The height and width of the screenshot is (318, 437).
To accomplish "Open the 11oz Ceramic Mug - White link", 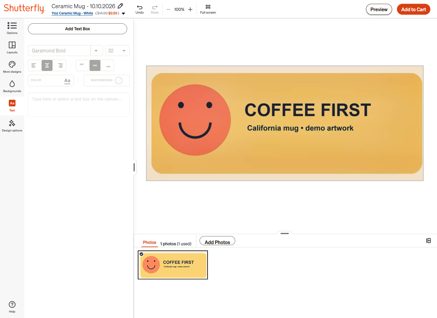I will (x=72, y=13).
